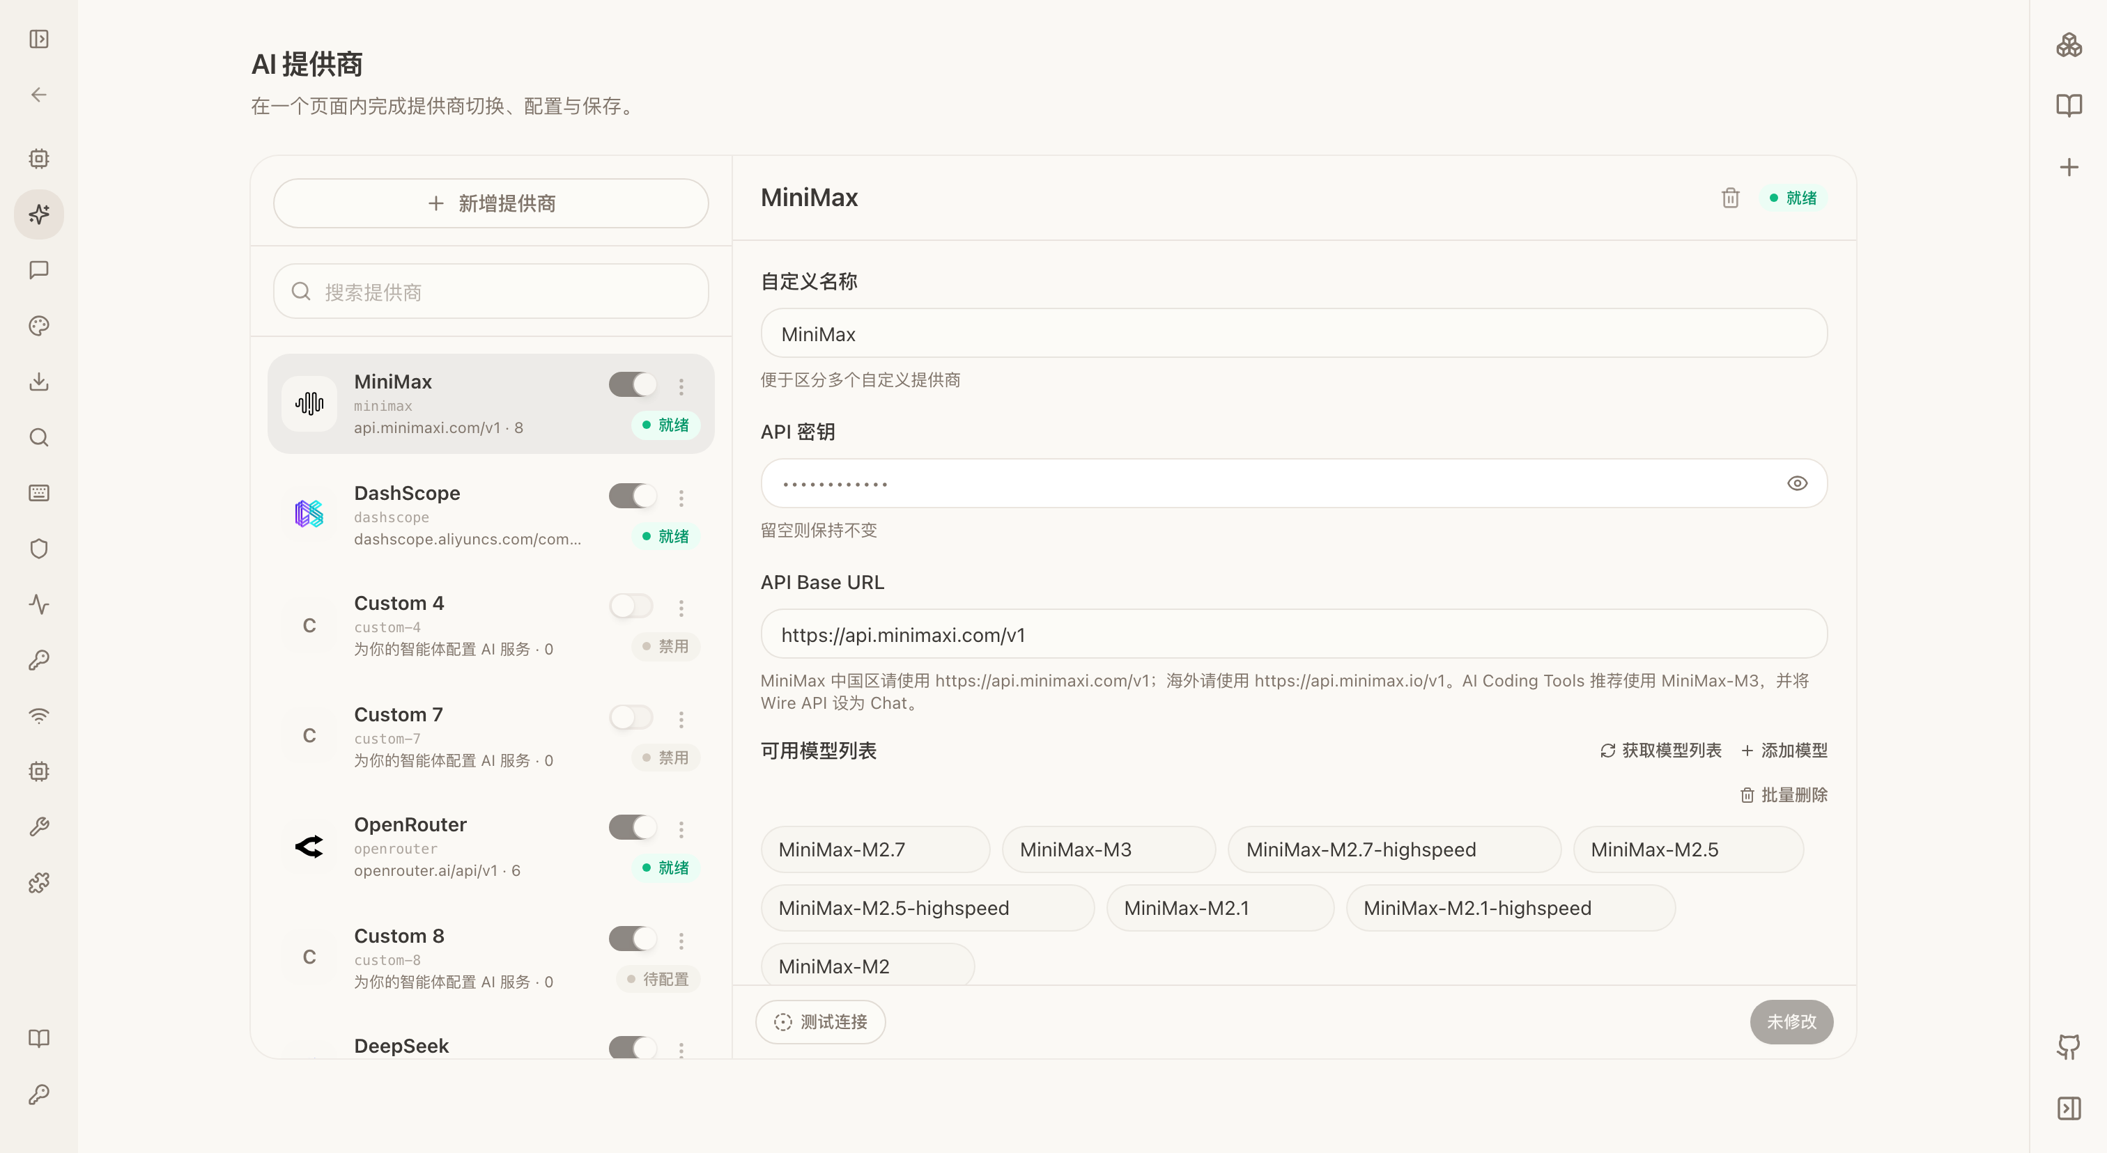Viewport: 2107px width, 1153px height.
Task: Open the wrench tools sidebar icon
Action: [38, 827]
